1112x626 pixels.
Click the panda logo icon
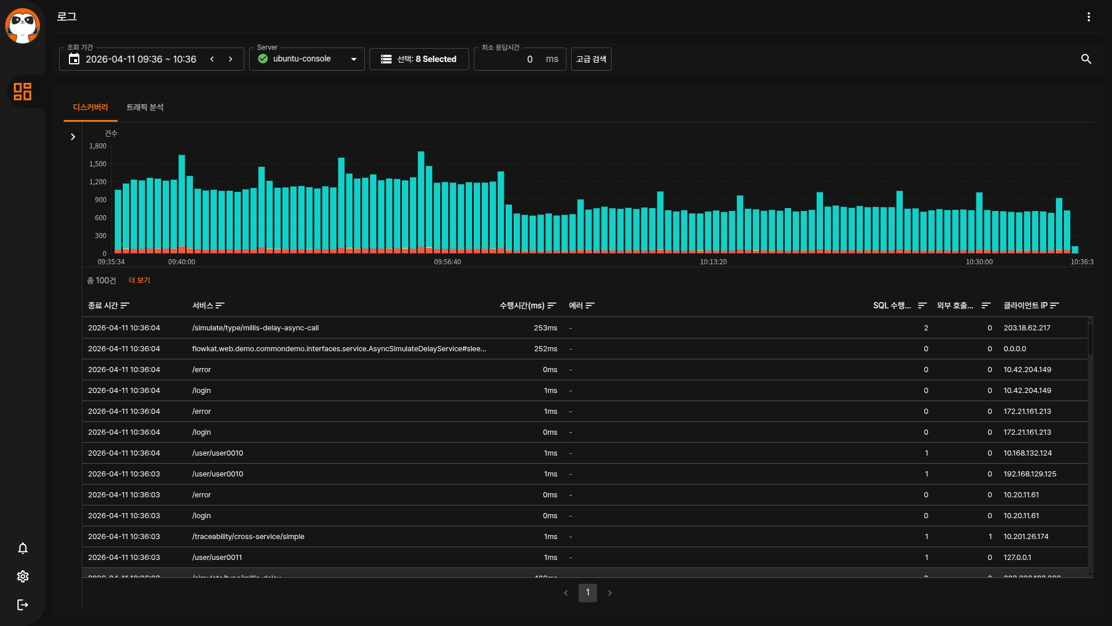23,26
